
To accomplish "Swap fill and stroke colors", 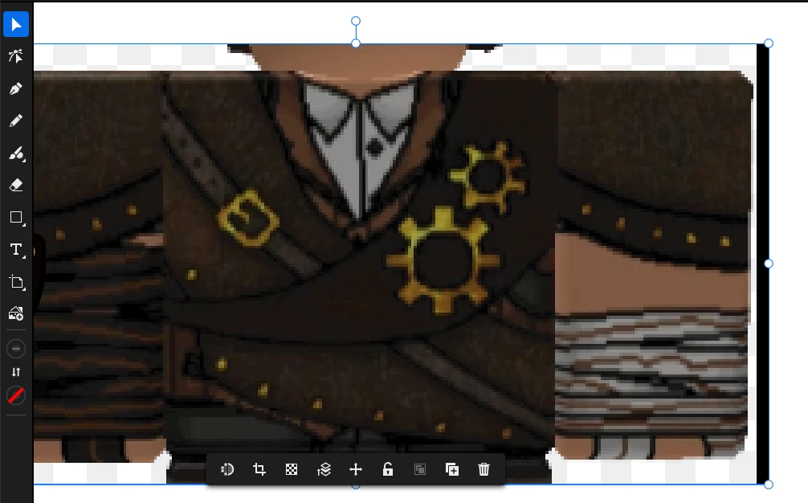I will click(16, 372).
